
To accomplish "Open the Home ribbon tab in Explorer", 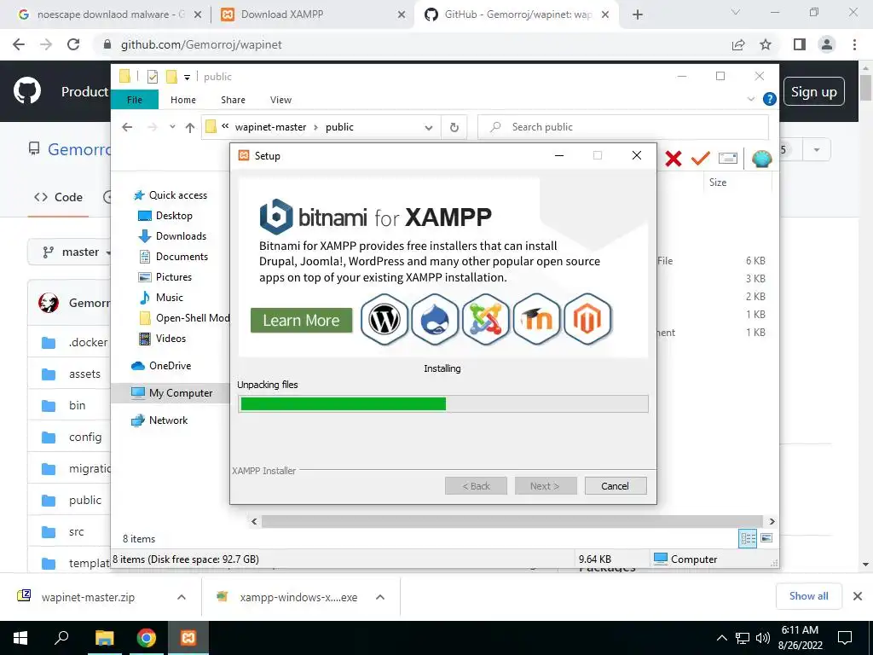I will [x=183, y=100].
